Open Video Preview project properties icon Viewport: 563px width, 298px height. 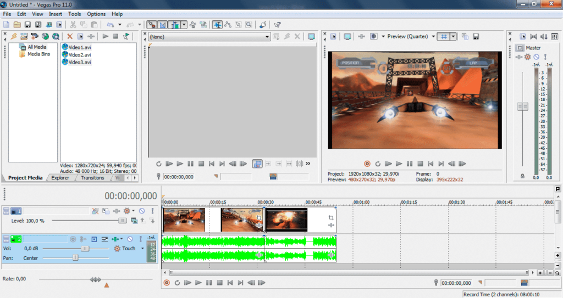point(333,37)
